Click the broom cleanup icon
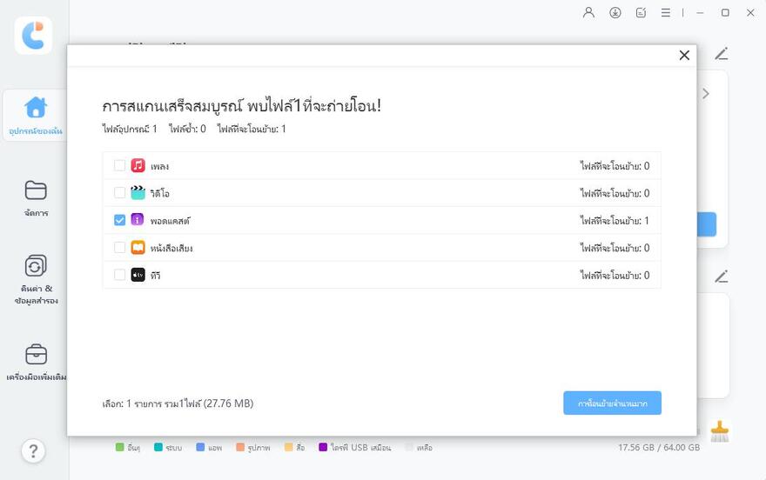Image resolution: width=766 pixels, height=480 pixels. pos(719,431)
